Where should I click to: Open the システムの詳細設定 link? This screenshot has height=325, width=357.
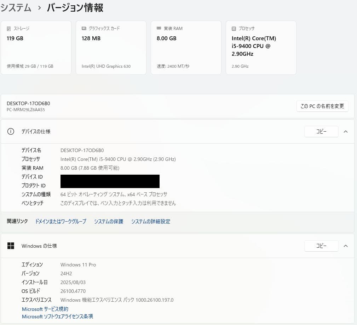point(150,221)
